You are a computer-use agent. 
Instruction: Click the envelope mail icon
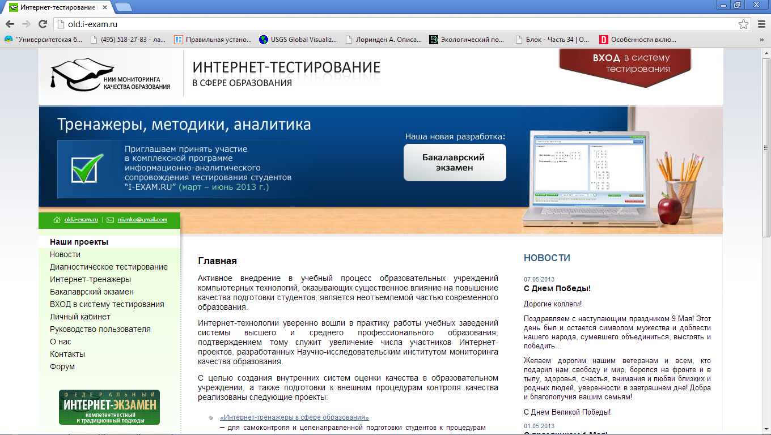pyautogui.click(x=111, y=220)
